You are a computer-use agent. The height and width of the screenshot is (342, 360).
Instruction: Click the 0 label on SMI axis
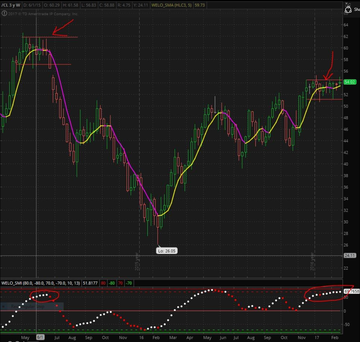pos(344,311)
